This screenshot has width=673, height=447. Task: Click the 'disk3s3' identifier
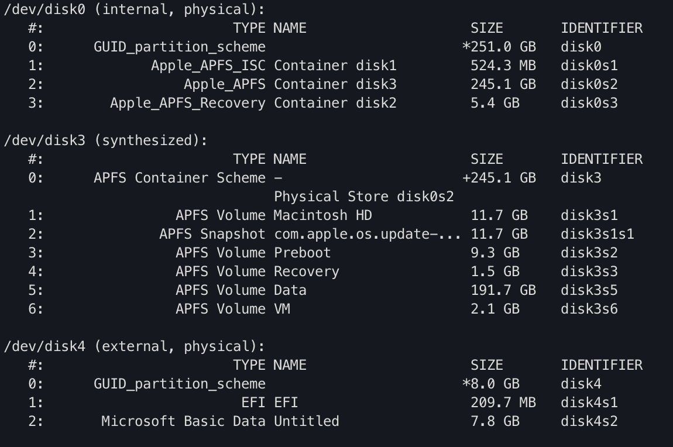pos(589,271)
